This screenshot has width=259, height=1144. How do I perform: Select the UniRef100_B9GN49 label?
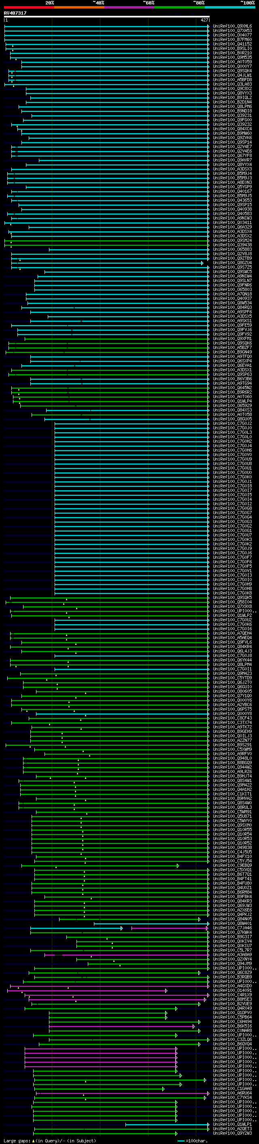(x=232, y=352)
